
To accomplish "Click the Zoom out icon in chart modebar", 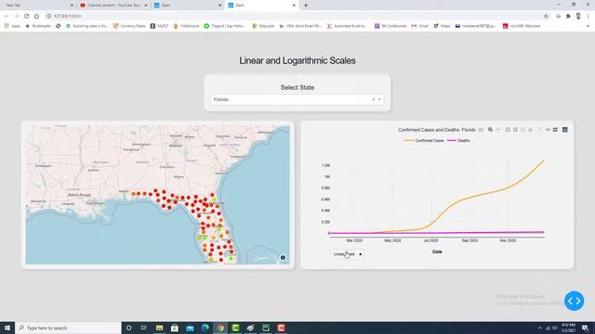I will click(515, 130).
